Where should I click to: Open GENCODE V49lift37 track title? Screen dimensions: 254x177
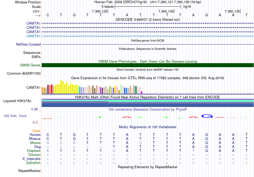148,19
